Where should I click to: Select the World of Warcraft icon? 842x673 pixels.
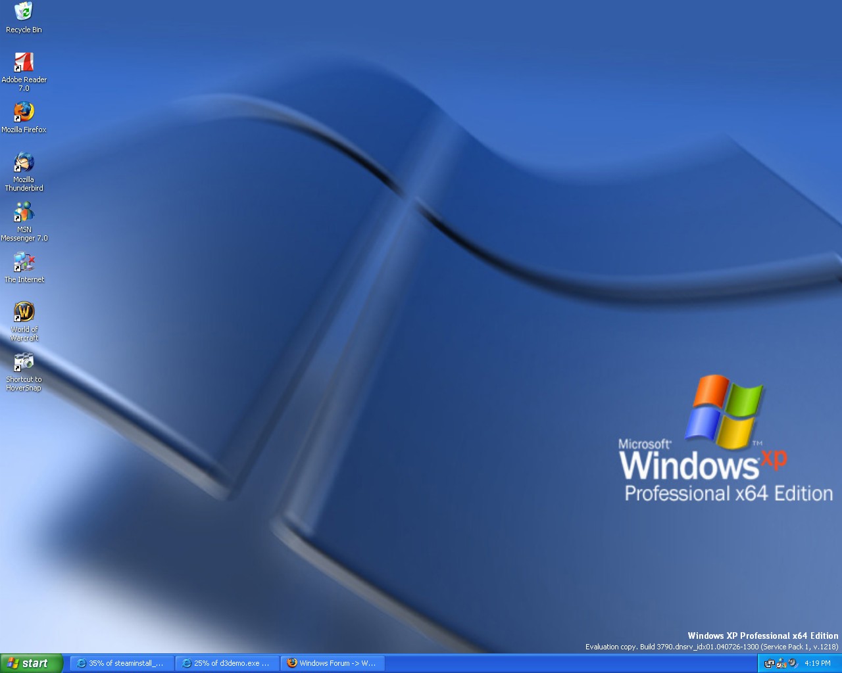point(24,322)
